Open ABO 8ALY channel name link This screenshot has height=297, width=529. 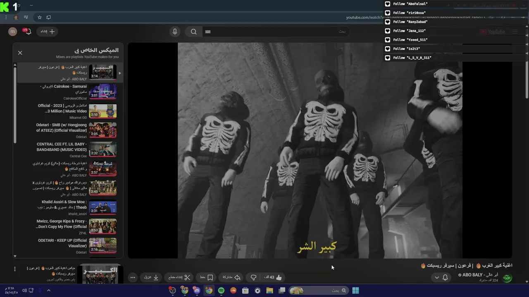(480, 275)
